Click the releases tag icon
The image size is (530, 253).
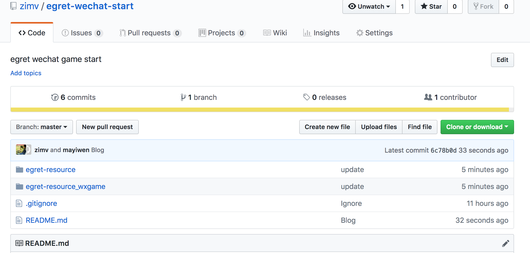coord(306,97)
